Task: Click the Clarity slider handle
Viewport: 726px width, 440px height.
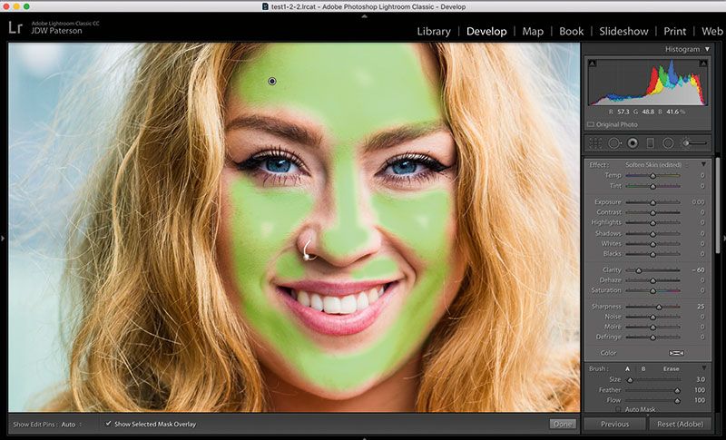Action: pyautogui.click(x=639, y=270)
